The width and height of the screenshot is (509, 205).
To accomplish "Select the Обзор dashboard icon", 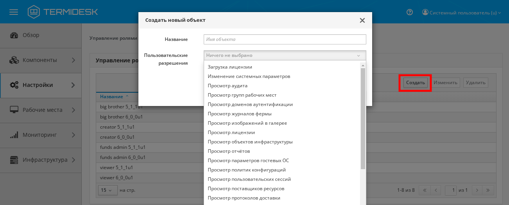I will pyautogui.click(x=14, y=35).
